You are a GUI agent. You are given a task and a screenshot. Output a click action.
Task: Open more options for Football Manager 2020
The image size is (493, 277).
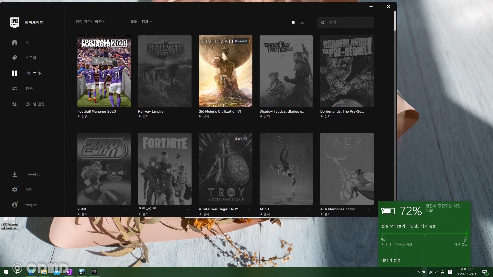(x=127, y=112)
